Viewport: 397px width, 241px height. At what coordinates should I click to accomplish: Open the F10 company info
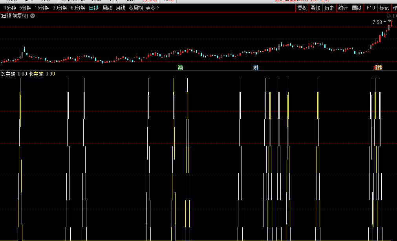pos(371,8)
